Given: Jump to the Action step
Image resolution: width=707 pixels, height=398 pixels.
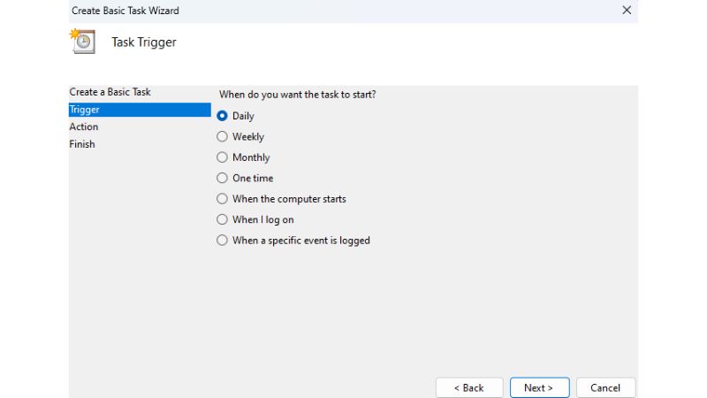Looking at the screenshot, I should (84, 126).
